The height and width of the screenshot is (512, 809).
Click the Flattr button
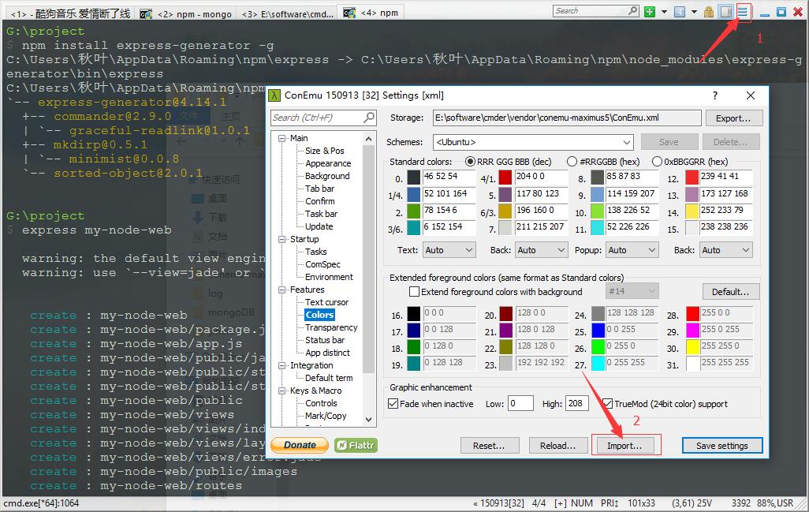[x=356, y=445]
